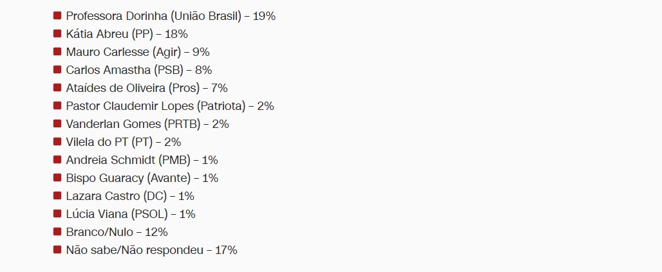The image size is (662, 272).
Task: Select Carlos Amastha (PSB) list item
Action: 139,70
